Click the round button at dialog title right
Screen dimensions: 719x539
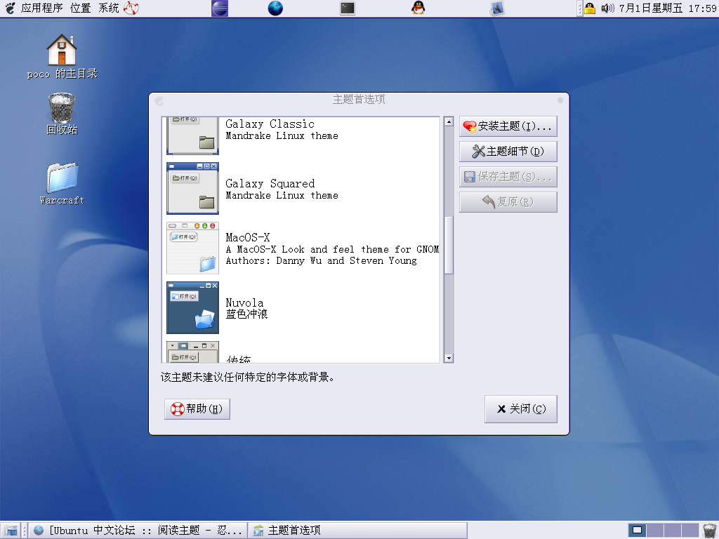pyautogui.click(x=560, y=100)
